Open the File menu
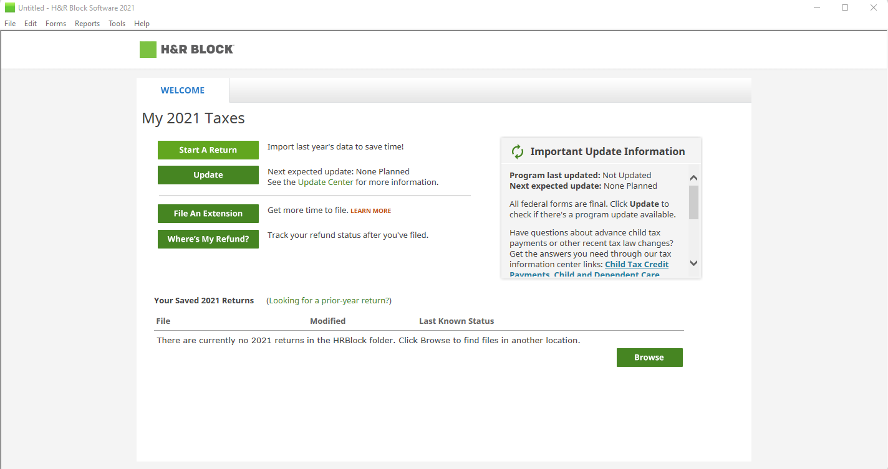Screen dimensions: 888x469 (9, 23)
